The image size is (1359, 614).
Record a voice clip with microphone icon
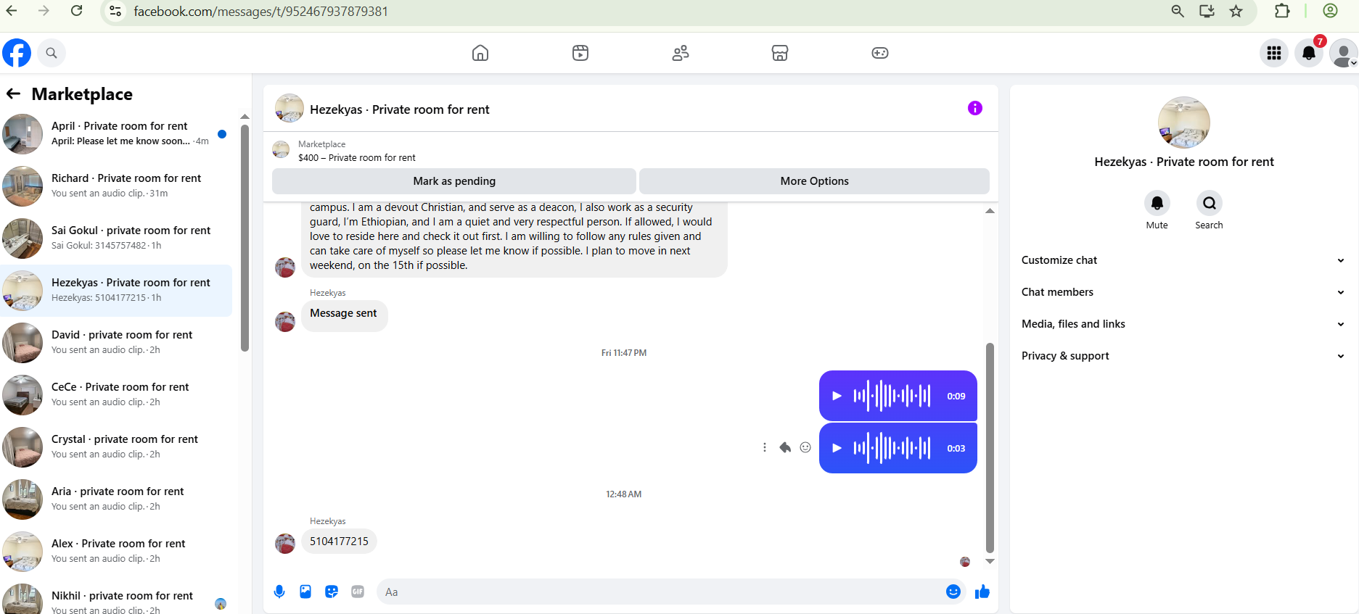279,592
